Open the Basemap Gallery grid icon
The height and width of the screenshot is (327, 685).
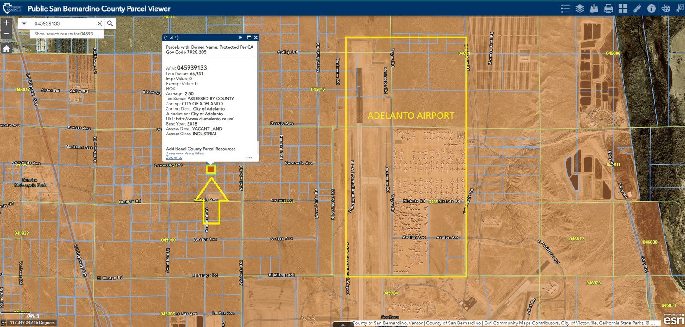click(623, 9)
